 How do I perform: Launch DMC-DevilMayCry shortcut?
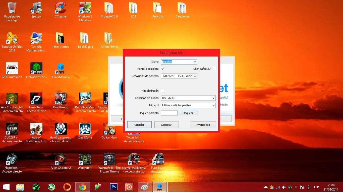85,102
